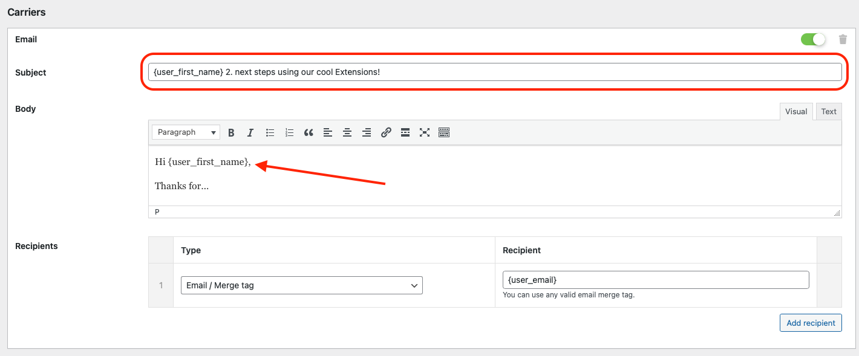Add a blockquote to the body
Image resolution: width=859 pixels, height=356 pixels.
tap(309, 132)
